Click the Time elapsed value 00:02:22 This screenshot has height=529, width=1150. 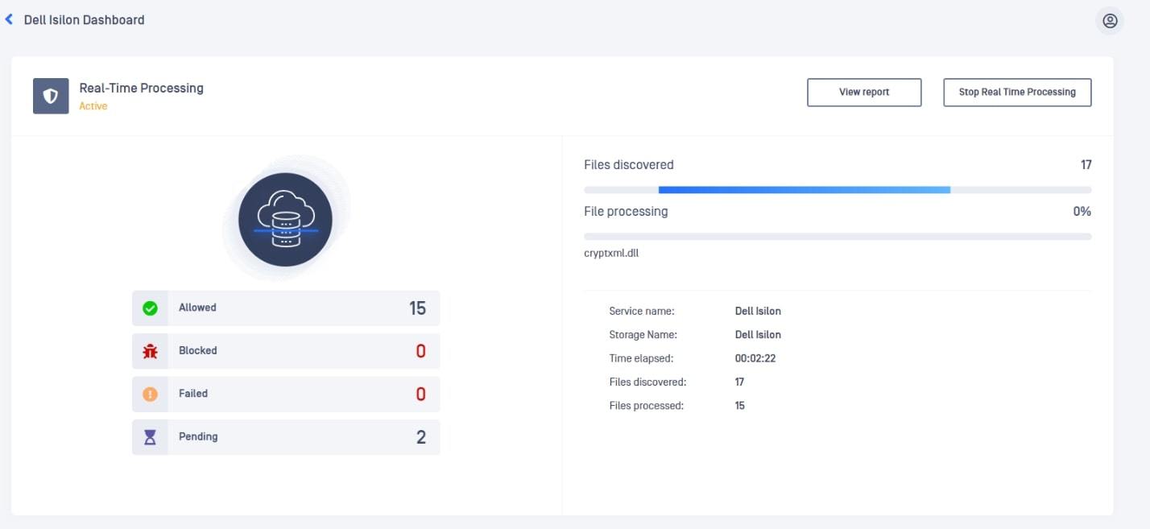point(755,358)
